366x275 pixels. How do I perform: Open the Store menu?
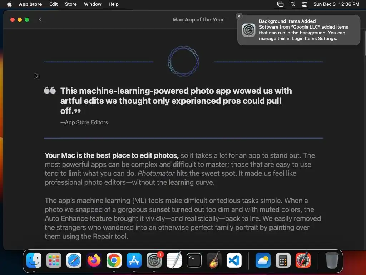[x=71, y=4]
